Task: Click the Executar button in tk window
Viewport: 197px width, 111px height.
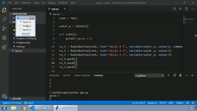Action: click(25, 34)
